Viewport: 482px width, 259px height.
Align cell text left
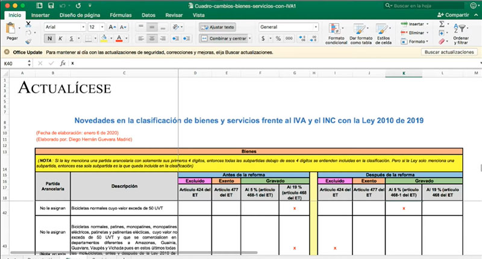point(141,39)
